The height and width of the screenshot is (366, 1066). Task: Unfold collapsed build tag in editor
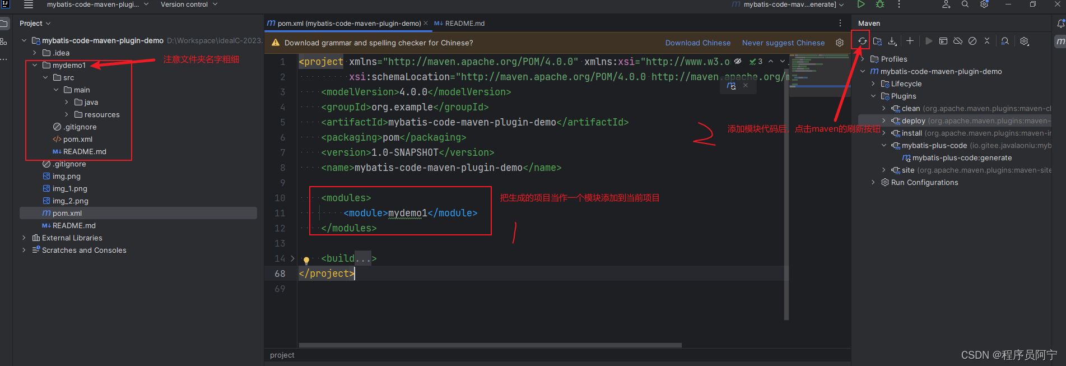(292, 258)
